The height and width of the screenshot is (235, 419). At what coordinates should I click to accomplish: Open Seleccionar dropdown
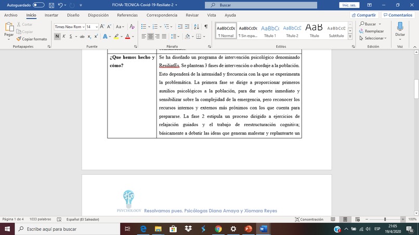[373, 38]
